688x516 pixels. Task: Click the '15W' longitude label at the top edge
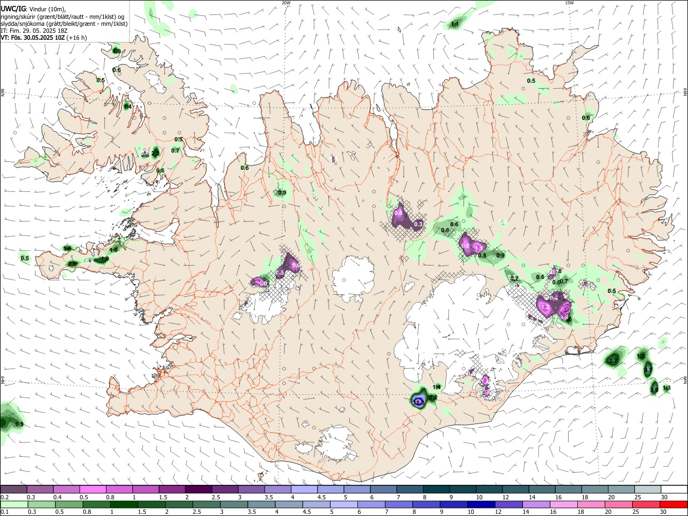click(569, 3)
